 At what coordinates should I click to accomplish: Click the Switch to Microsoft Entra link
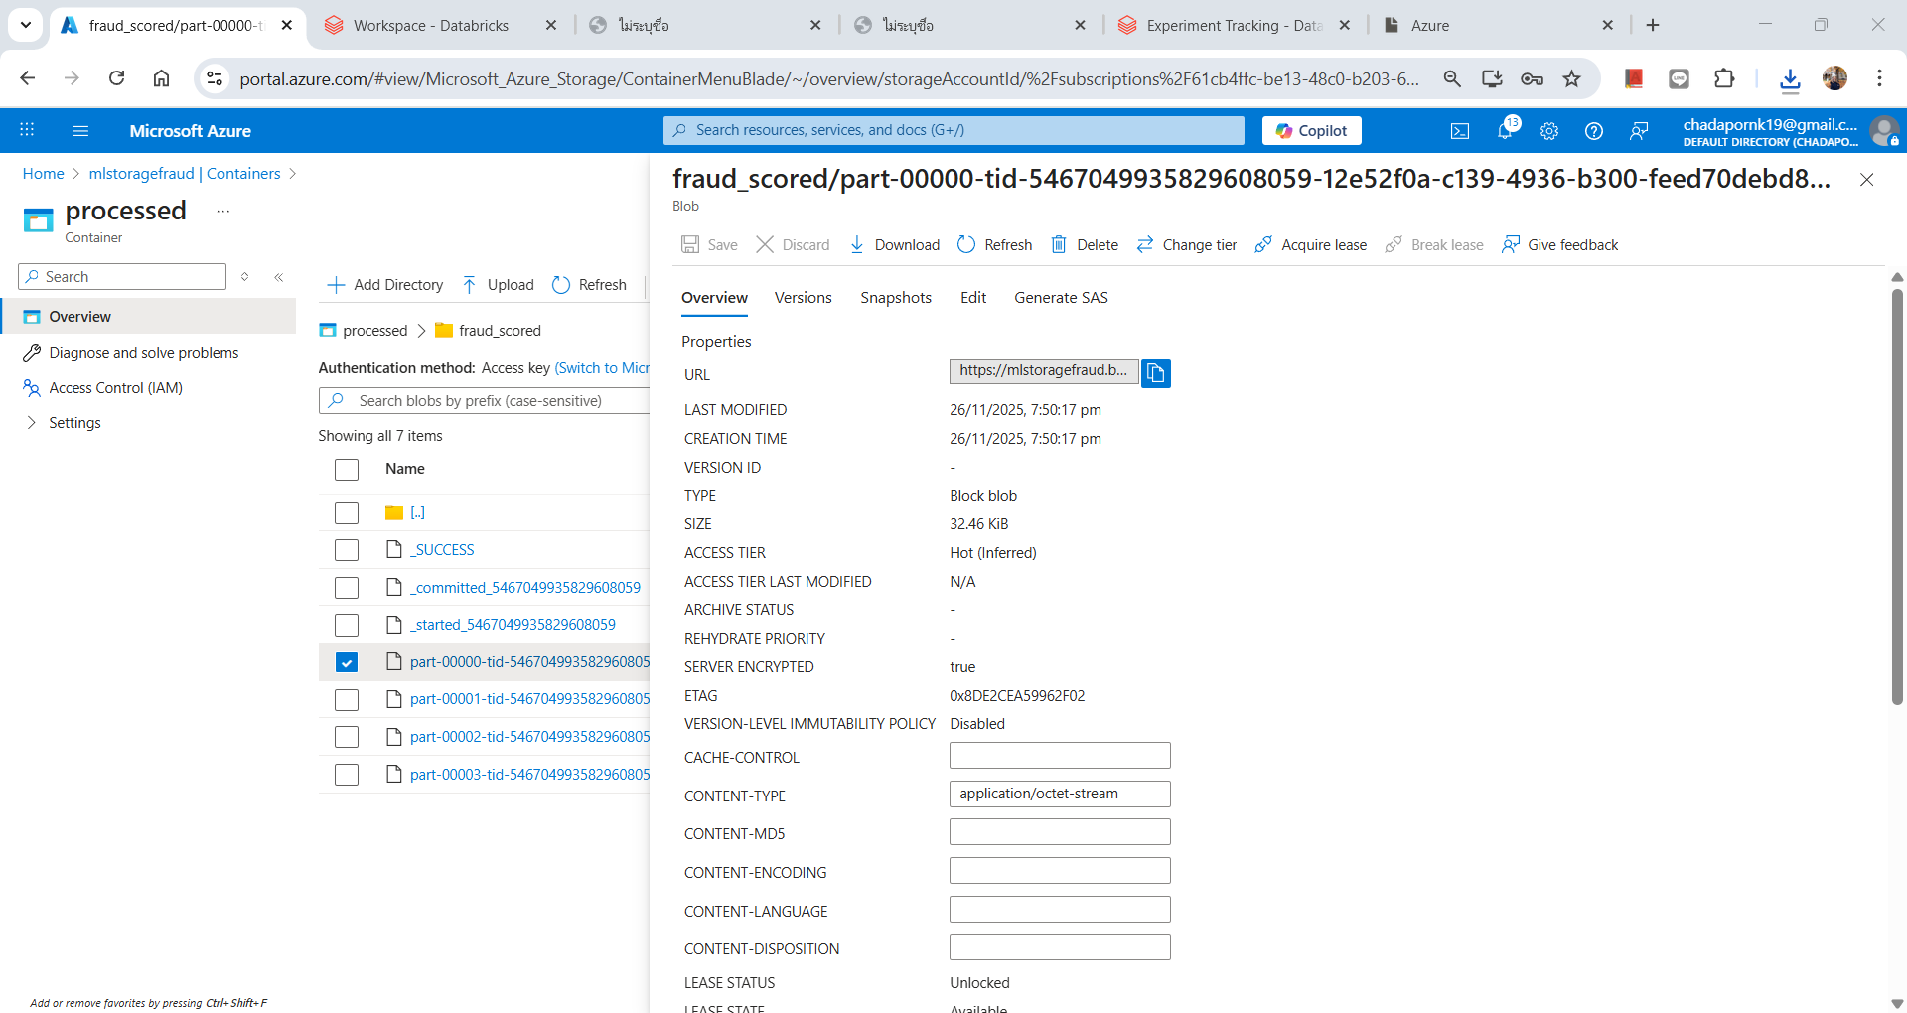click(602, 368)
